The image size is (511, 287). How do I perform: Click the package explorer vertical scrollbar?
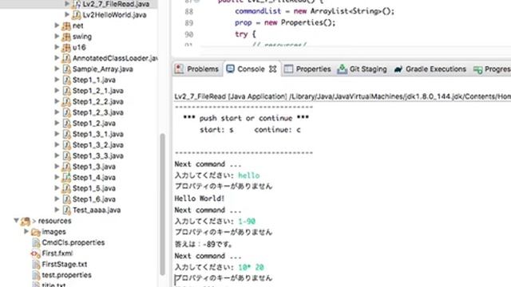tap(162, 204)
